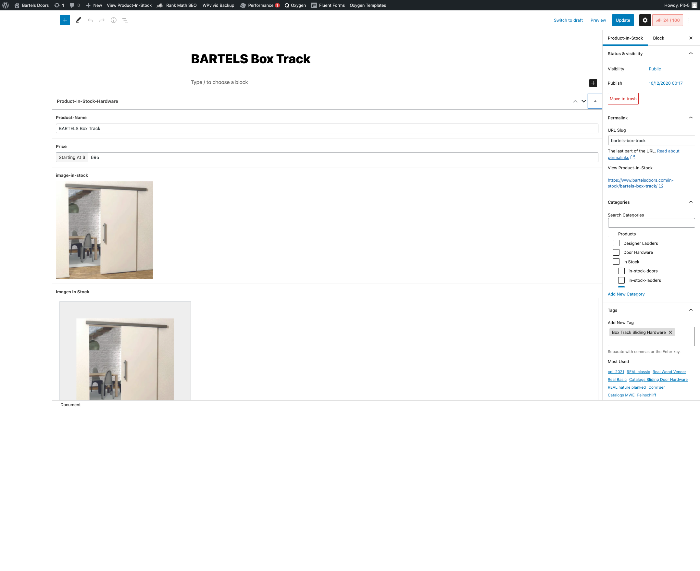Click the URL Slug input field
The image size is (700, 571).
point(651,140)
